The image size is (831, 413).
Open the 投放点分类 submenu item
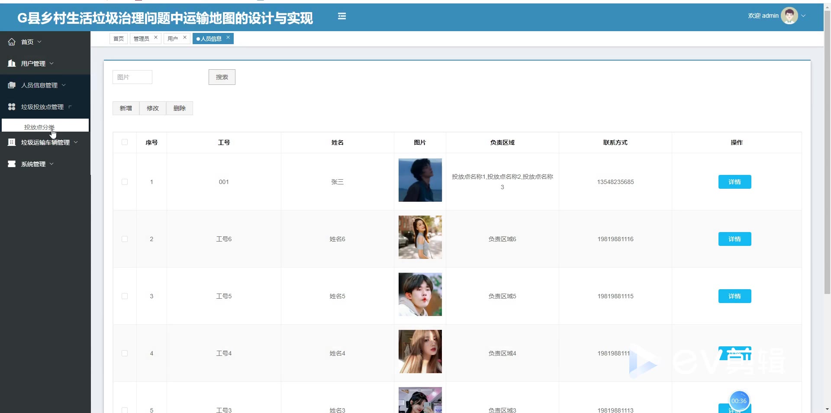click(39, 127)
